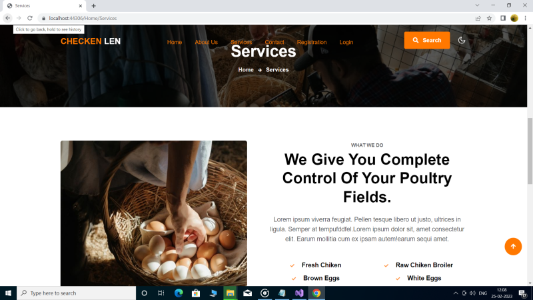This screenshot has height=300, width=533.
Task: Click the Login link in navbar
Action: 346,42
